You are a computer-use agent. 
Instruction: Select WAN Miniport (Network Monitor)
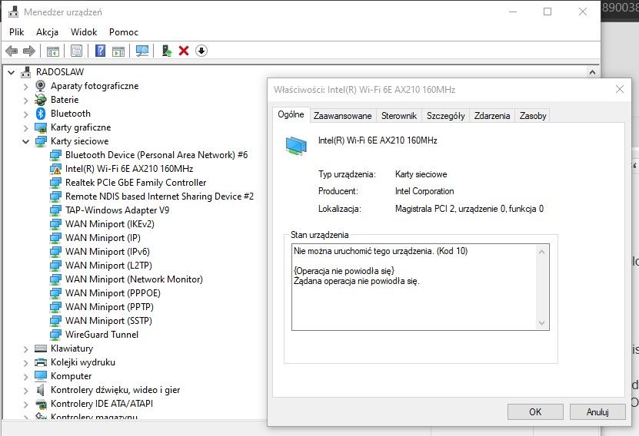pos(134,279)
